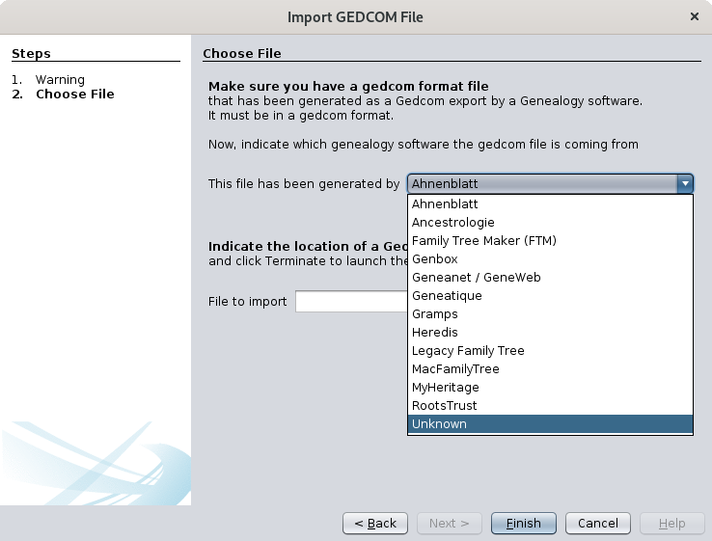Cancel the GEDCOM import wizard
Screen dimensions: 712x541
(597, 524)
